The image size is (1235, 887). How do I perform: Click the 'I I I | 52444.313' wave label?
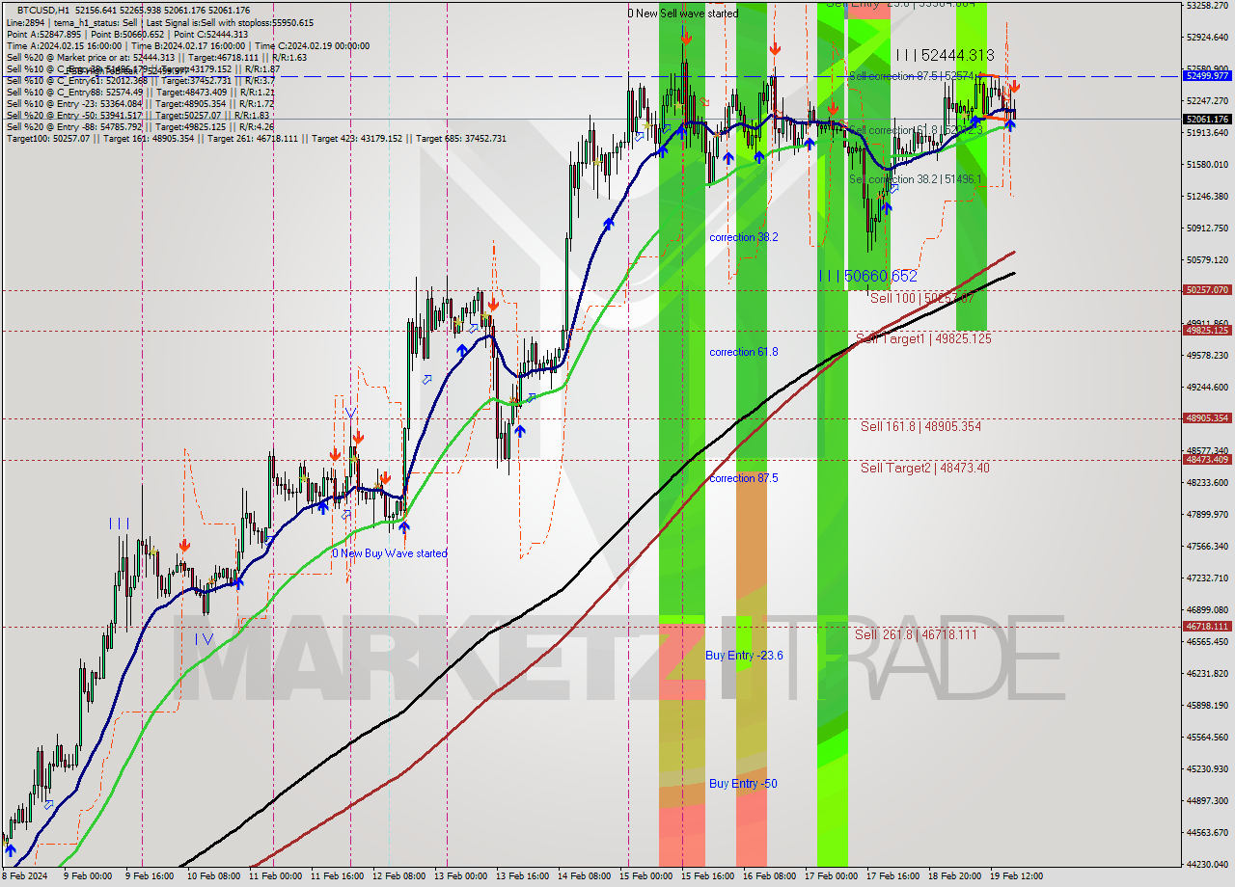[944, 56]
